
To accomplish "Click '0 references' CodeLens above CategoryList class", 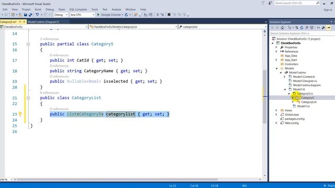I will click(49, 93).
